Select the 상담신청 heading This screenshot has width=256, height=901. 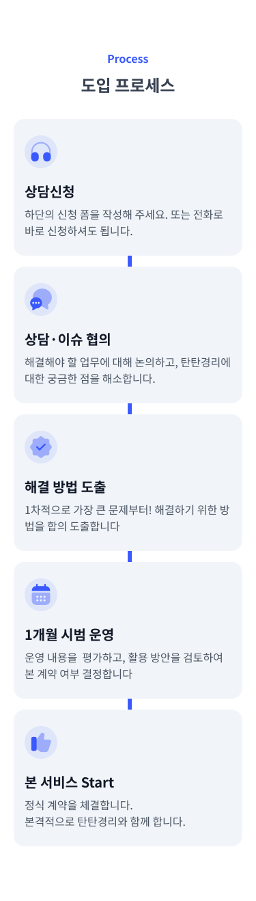(49, 191)
